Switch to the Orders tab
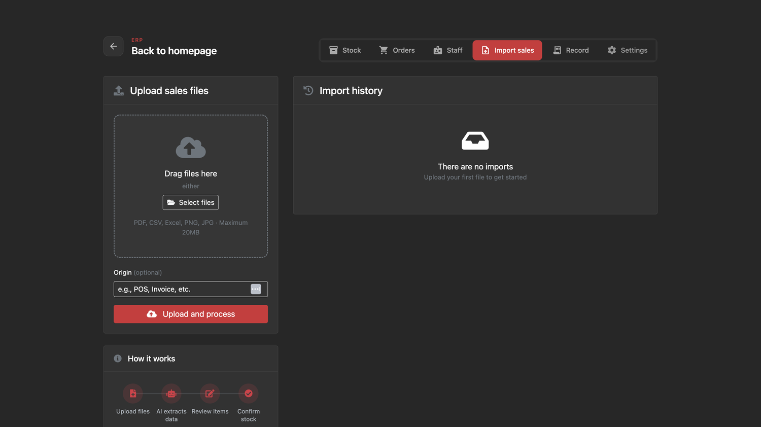This screenshot has height=427, width=761. point(397,50)
